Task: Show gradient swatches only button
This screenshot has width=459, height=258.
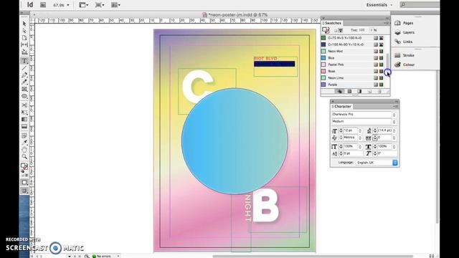Action: click(359, 92)
